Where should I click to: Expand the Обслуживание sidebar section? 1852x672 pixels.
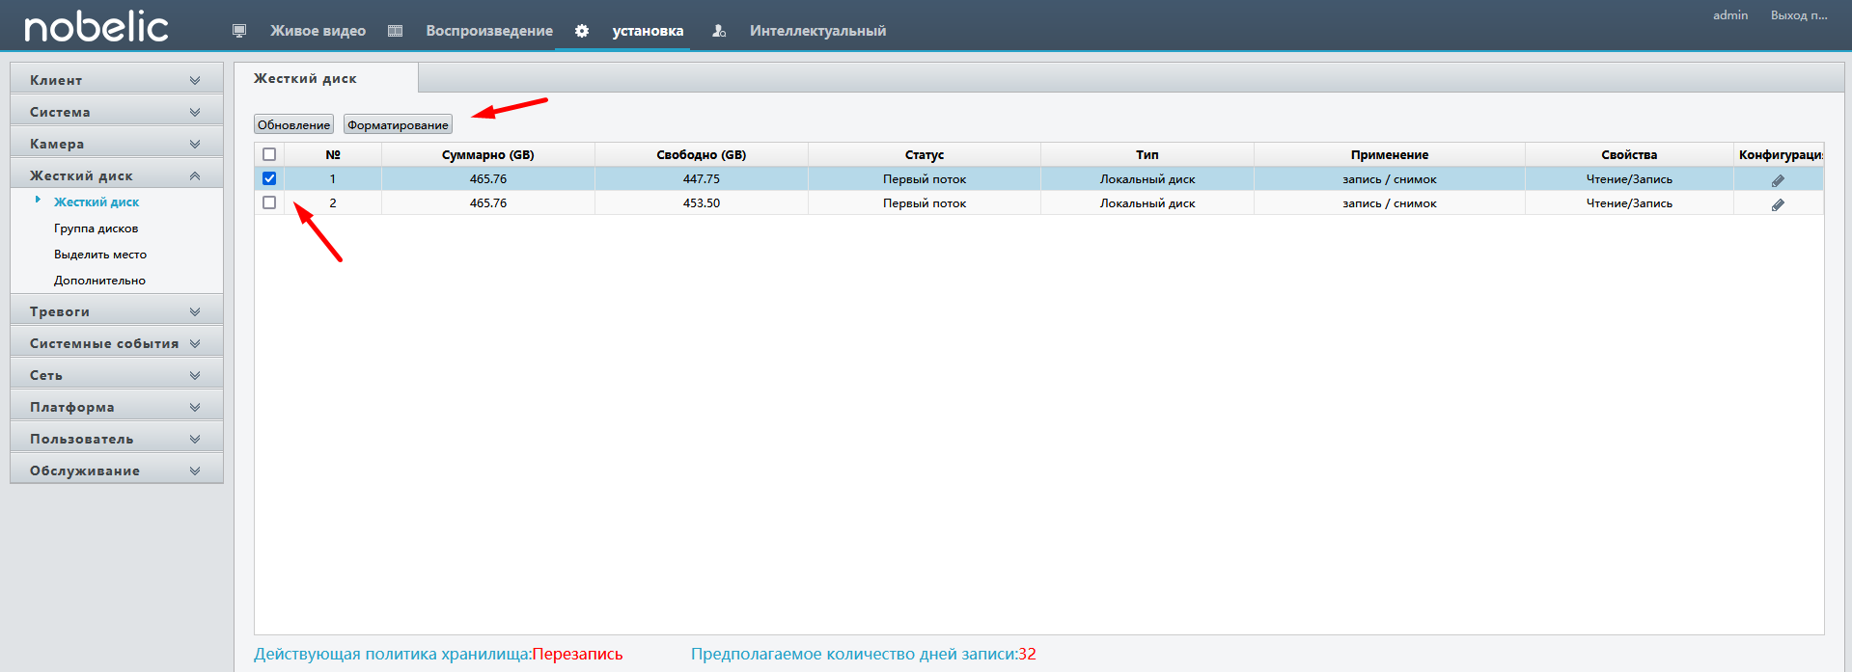tap(117, 470)
